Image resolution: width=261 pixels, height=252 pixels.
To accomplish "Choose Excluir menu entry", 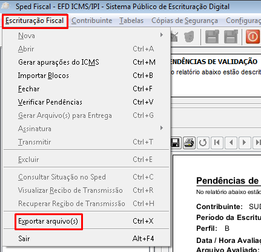I will (x=87, y=160).
